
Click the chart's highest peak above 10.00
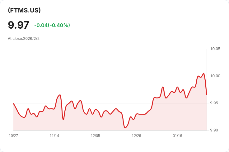tap(203, 74)
